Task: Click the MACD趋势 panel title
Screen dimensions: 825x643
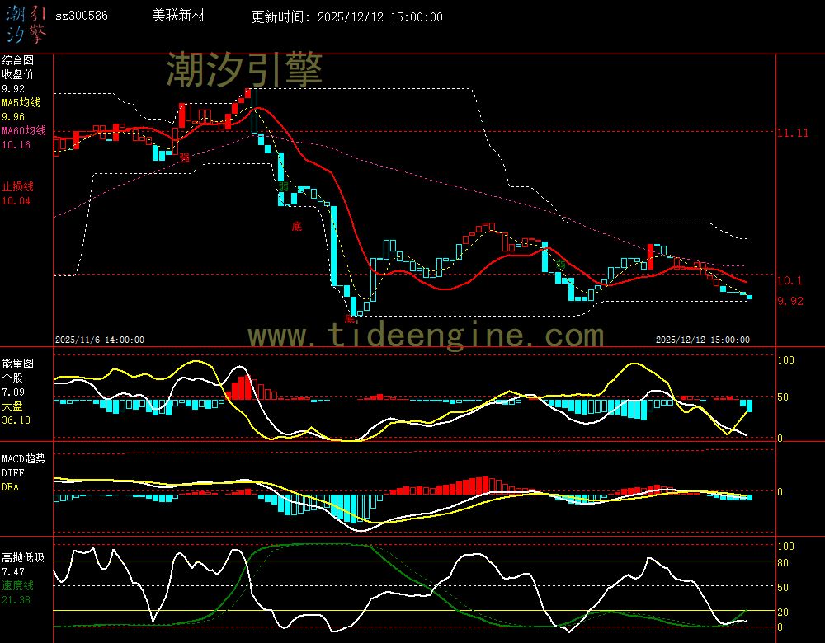Action: [23, 458]
